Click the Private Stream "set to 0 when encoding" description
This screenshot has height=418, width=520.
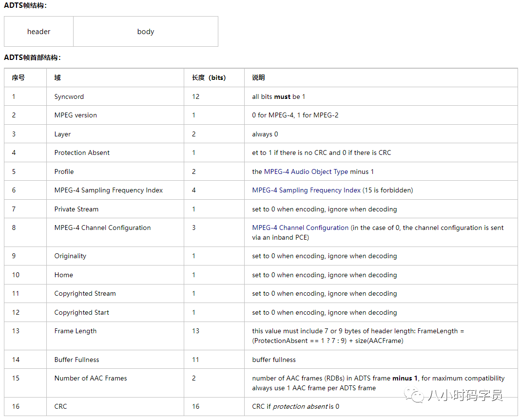point(325,209)
